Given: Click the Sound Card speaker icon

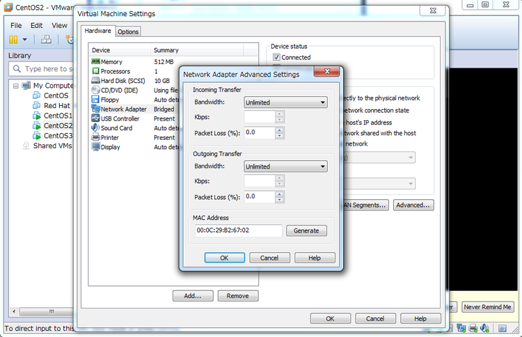Looking at the screenshot, I should click(x=95, y=128).
